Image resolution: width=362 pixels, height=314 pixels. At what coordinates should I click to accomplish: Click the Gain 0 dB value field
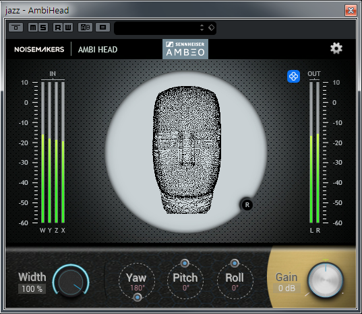click(286, 288)
